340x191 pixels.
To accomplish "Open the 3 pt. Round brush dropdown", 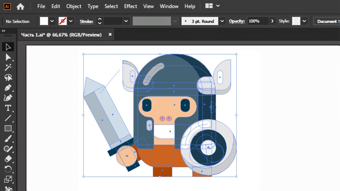I will pyautogui.click(x=222, y=21).
